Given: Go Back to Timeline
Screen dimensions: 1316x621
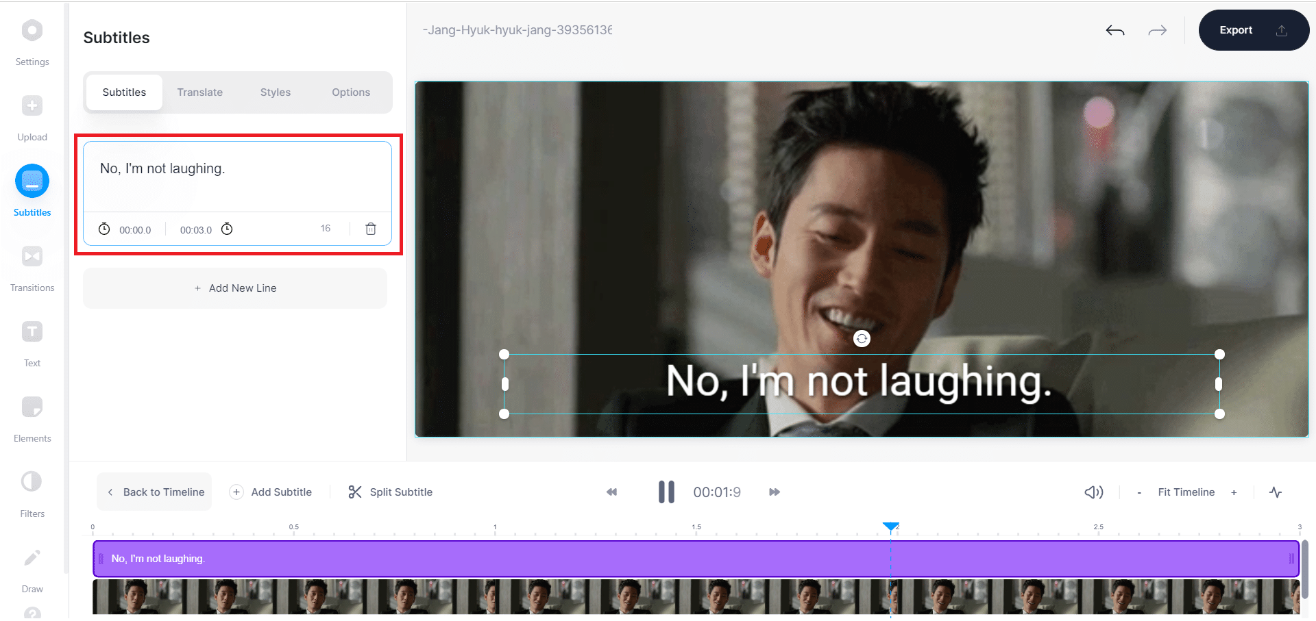Looking at the screenshot, I should (155, 492).
